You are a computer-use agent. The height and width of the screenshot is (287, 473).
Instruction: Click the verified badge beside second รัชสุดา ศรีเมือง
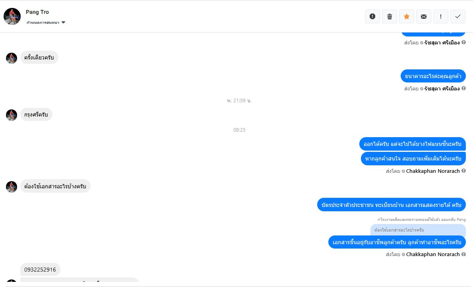(422, 89)
